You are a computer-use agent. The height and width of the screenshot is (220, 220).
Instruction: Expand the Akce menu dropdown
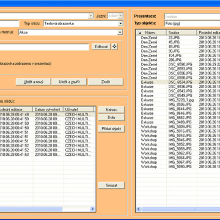120,32
